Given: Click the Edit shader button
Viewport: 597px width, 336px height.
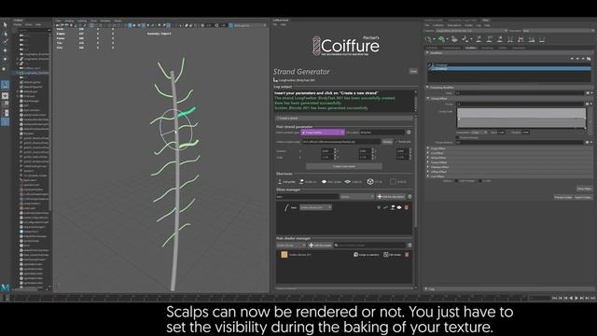Looking at the screenshot, I should (392, 255).
